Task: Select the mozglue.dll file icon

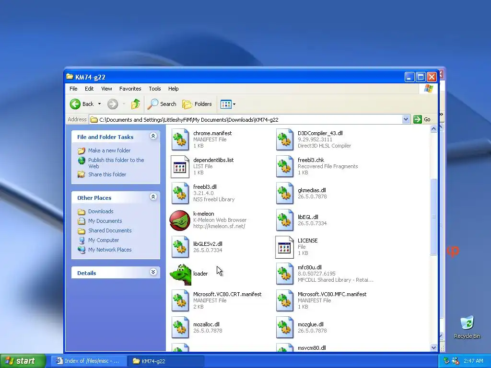Action: [x=285, y=328]
